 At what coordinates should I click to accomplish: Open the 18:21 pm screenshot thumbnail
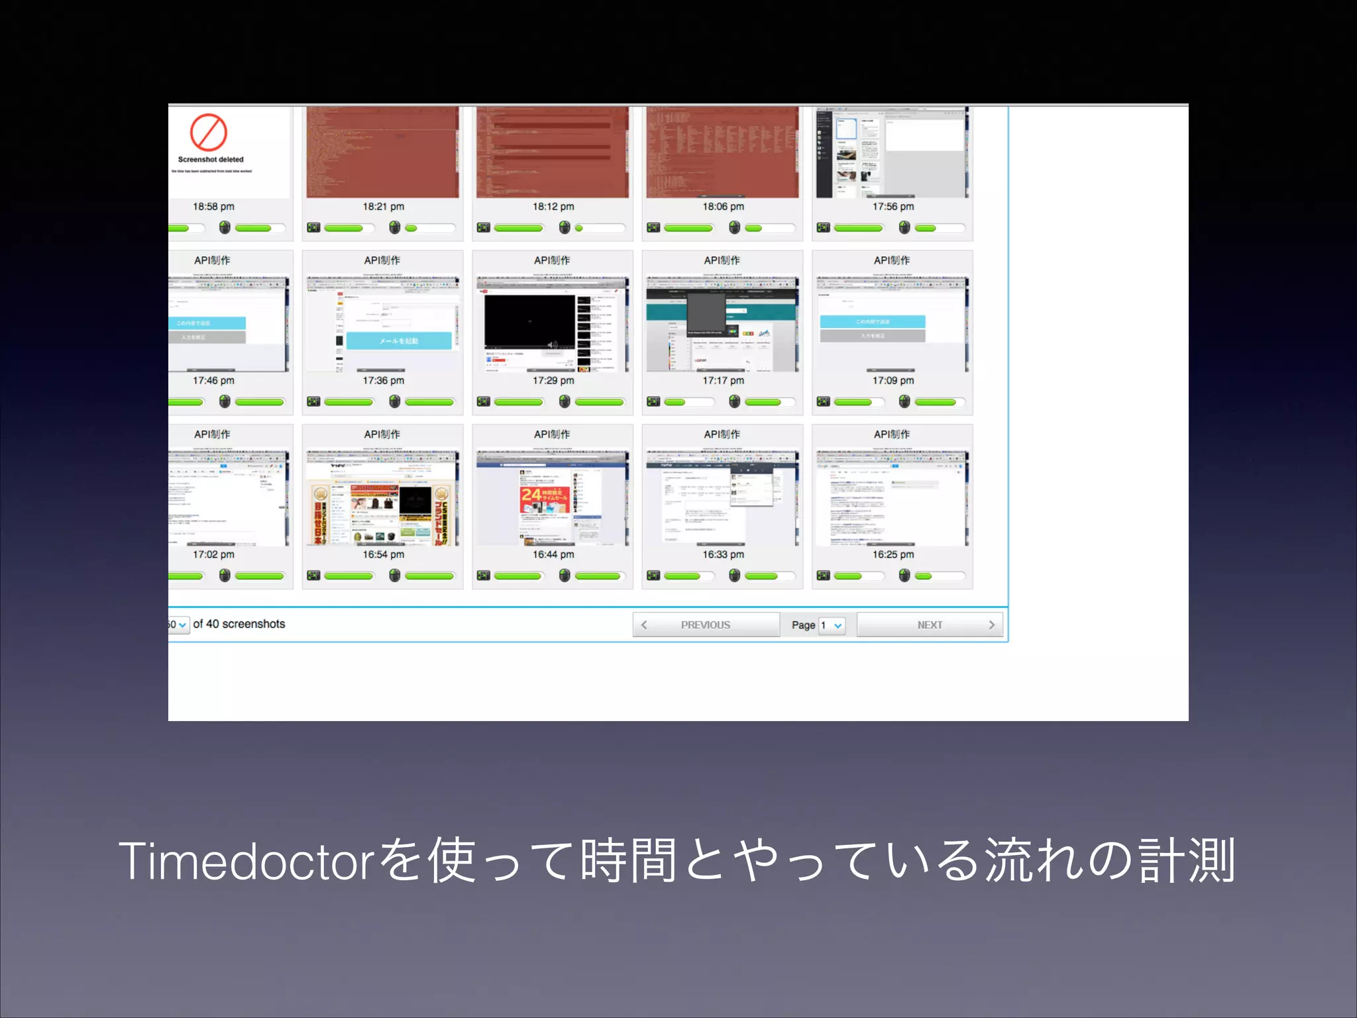382,152
